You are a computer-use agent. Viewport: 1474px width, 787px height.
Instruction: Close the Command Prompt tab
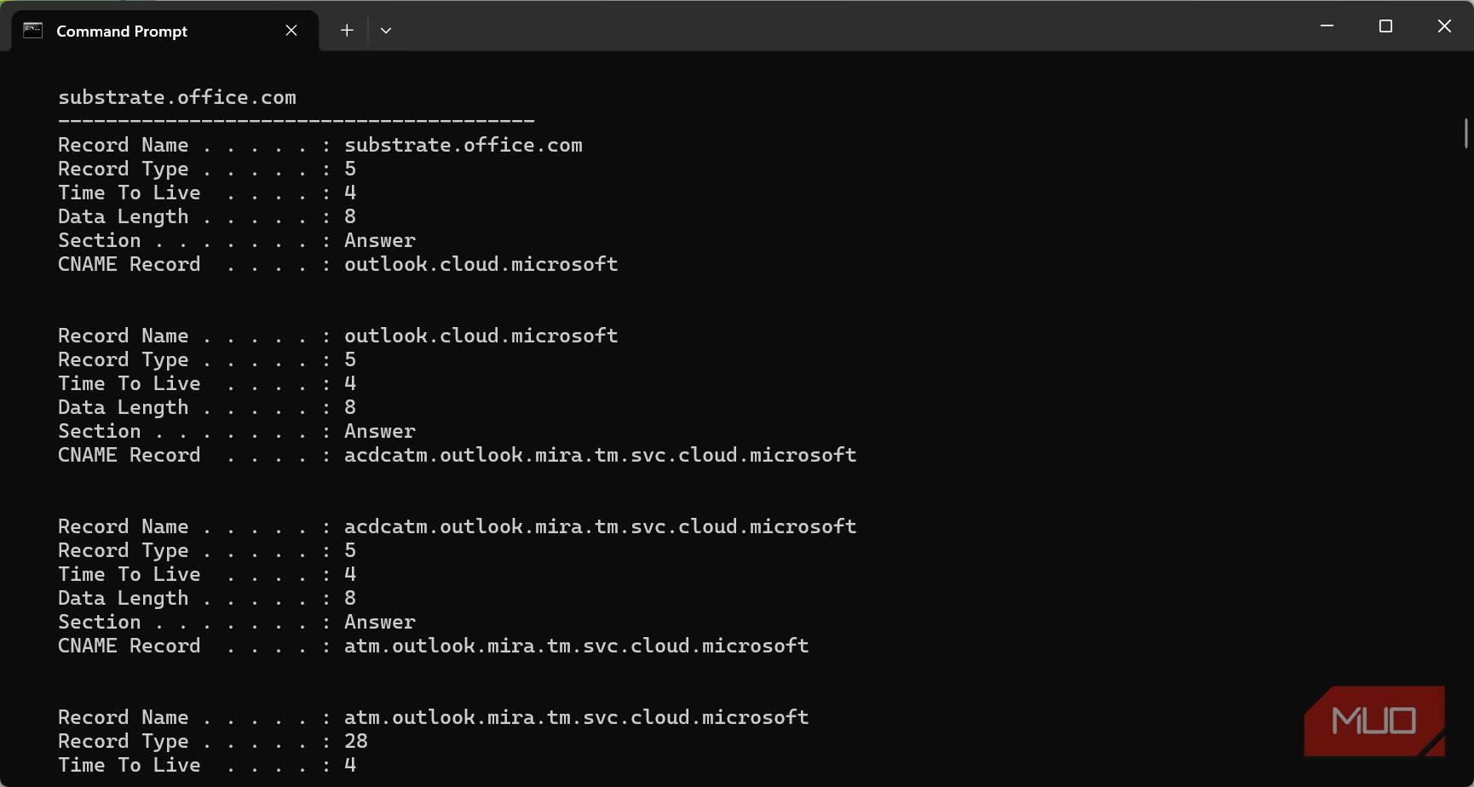click(291, 31)
